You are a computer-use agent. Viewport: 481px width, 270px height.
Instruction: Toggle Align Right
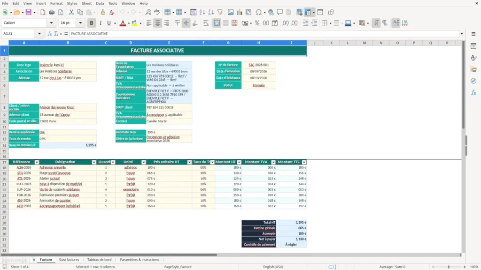pos(167,23)
